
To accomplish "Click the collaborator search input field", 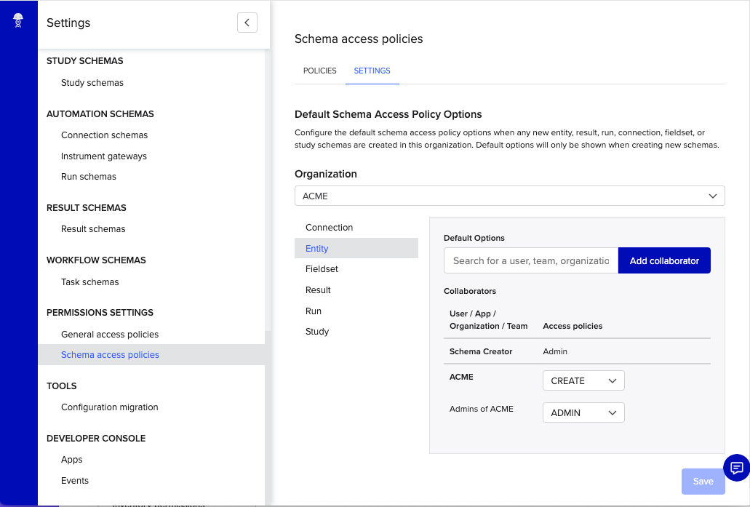I will coord(530,260).
